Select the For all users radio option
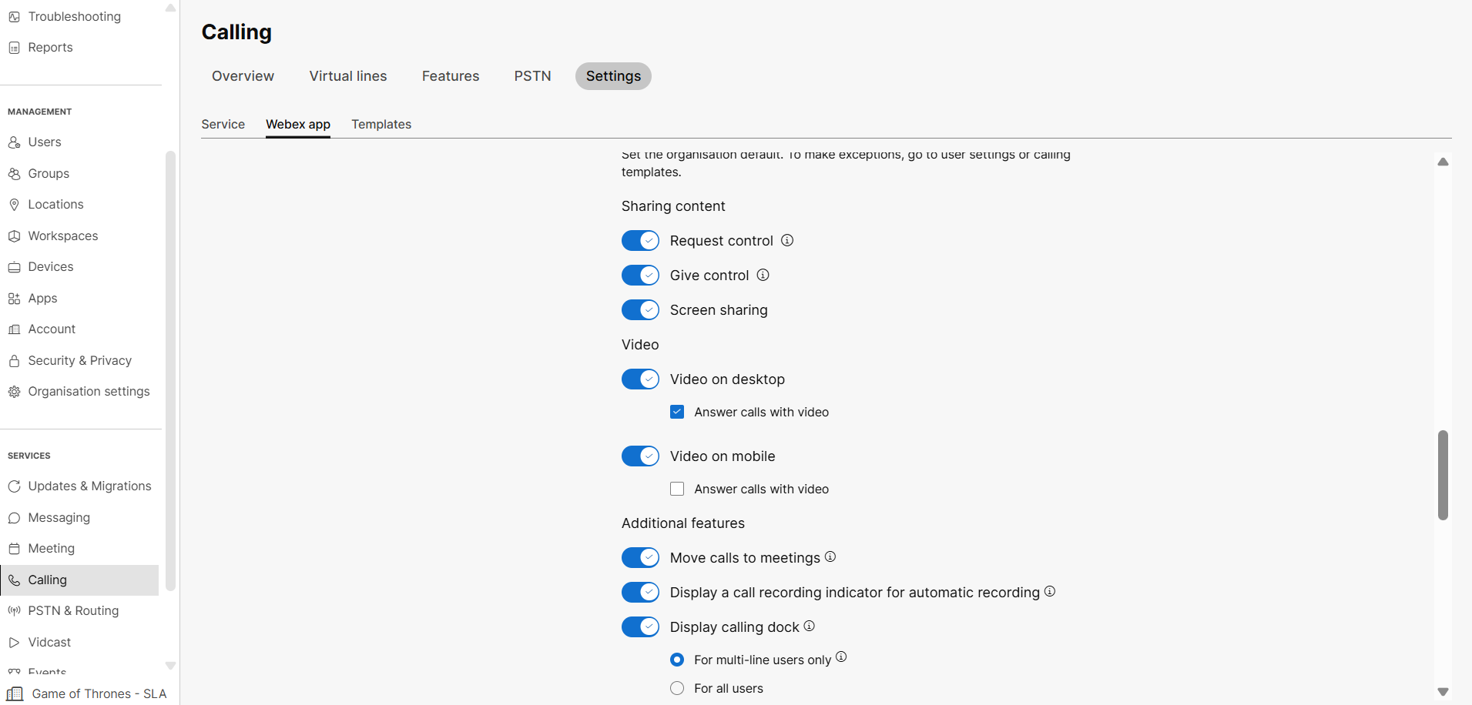The image size is (1472, 705). [x=677, y=688]
